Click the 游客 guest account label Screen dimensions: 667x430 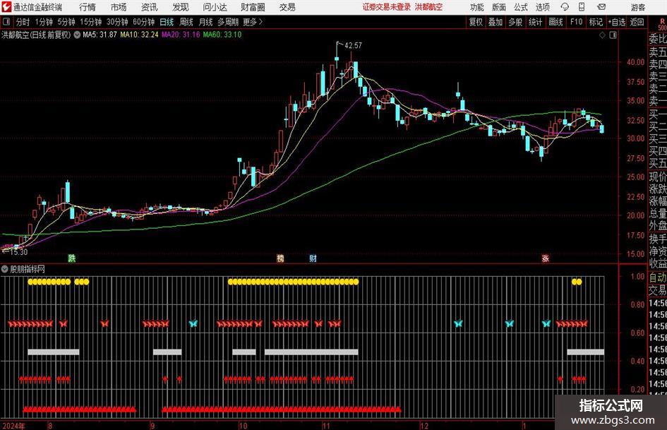pyautogui.click(x=638, y=7)
